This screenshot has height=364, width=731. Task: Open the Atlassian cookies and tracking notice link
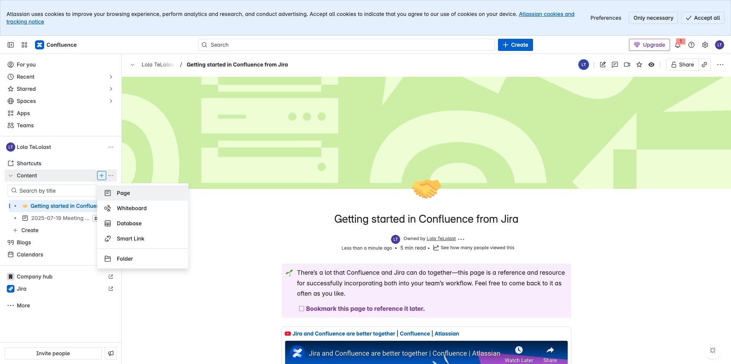coord(546,14)
